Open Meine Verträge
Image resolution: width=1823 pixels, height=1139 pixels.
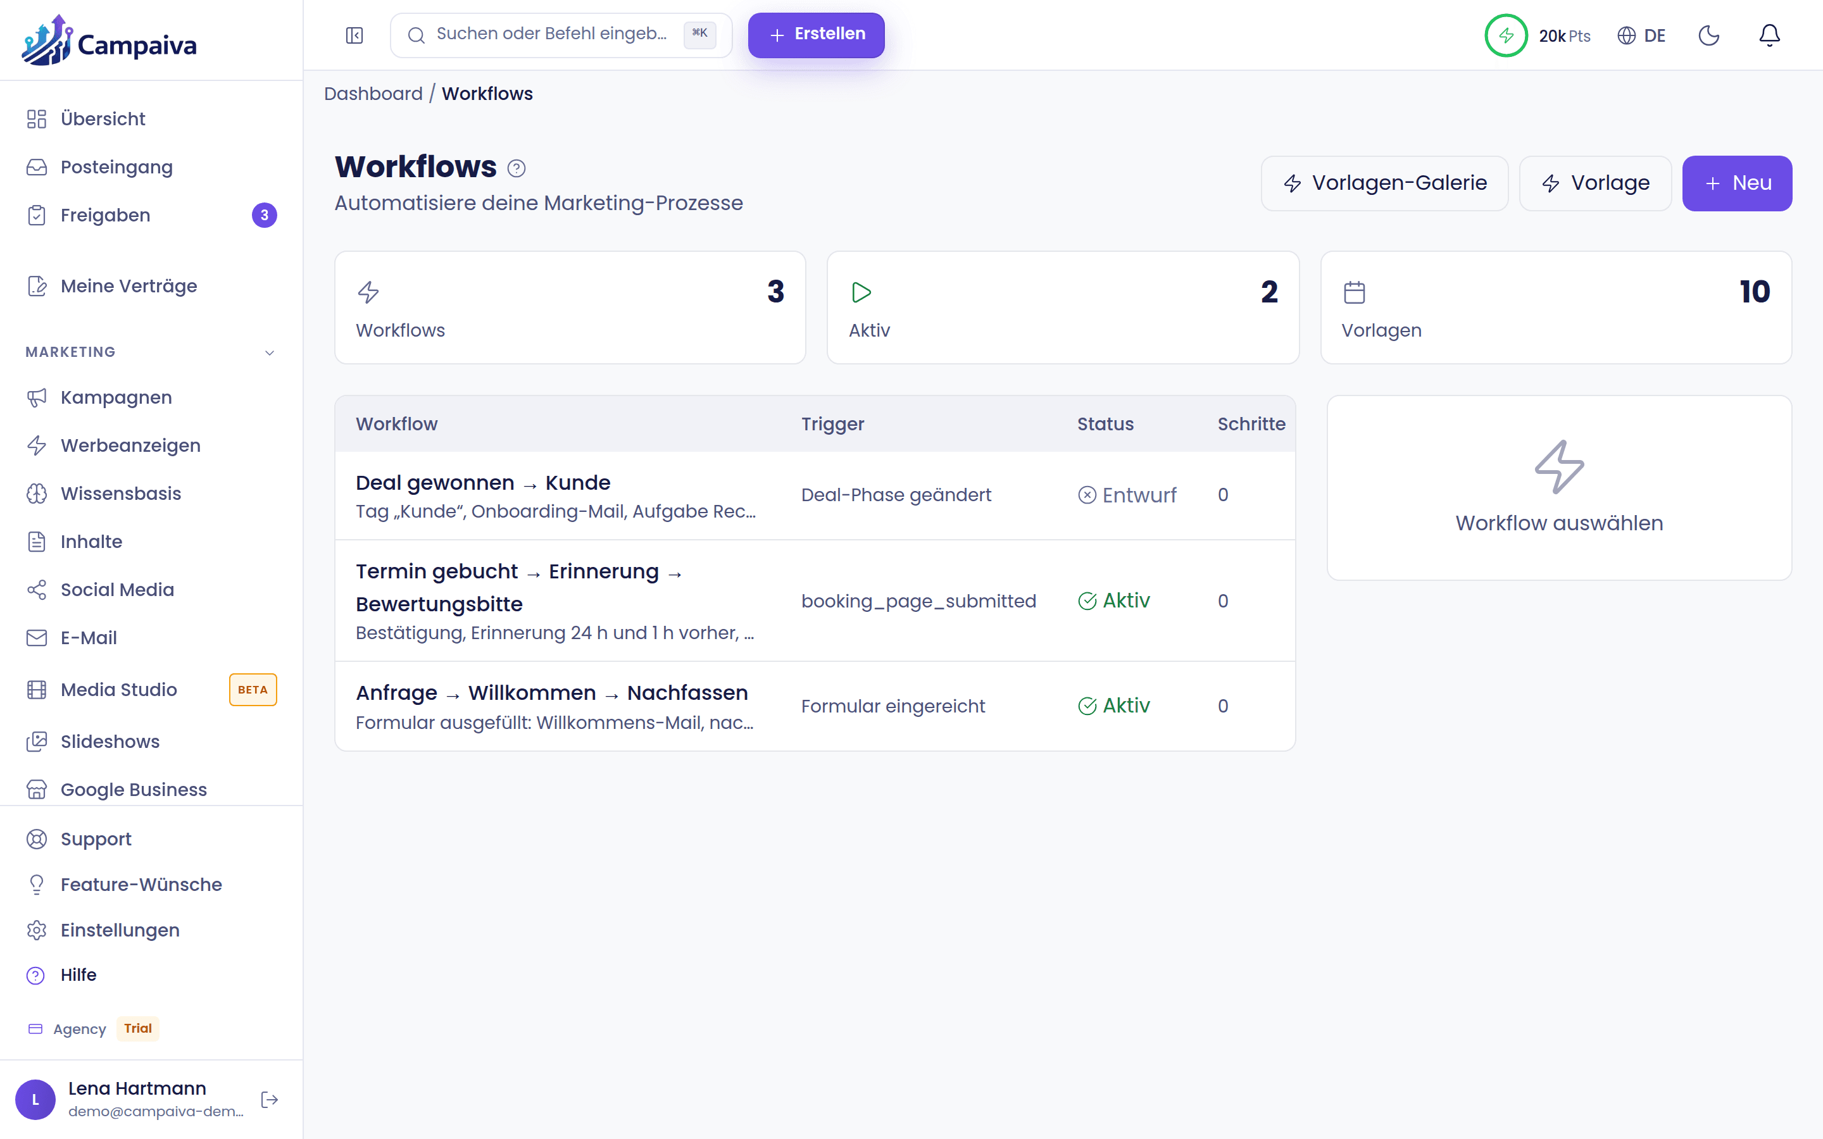[151, 286]
